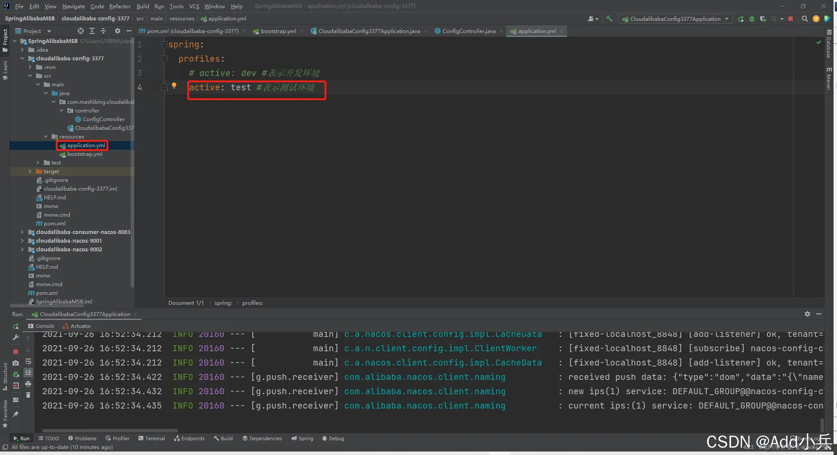Open the Database side panel
This screenshot has width=837, height=455.
pos(829,44)
